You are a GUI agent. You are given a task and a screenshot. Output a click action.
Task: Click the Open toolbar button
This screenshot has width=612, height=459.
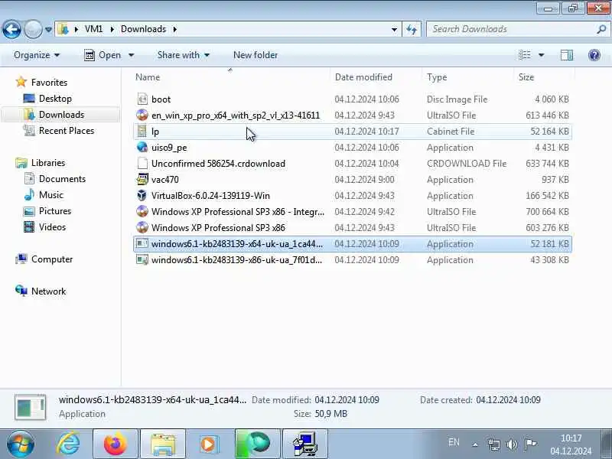(x=103, y=55)
